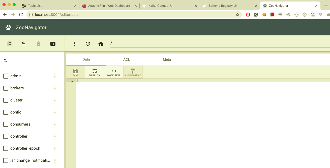Switch to the ACL tab
This screenshot has width=330, height=168.
click(127, 60)
